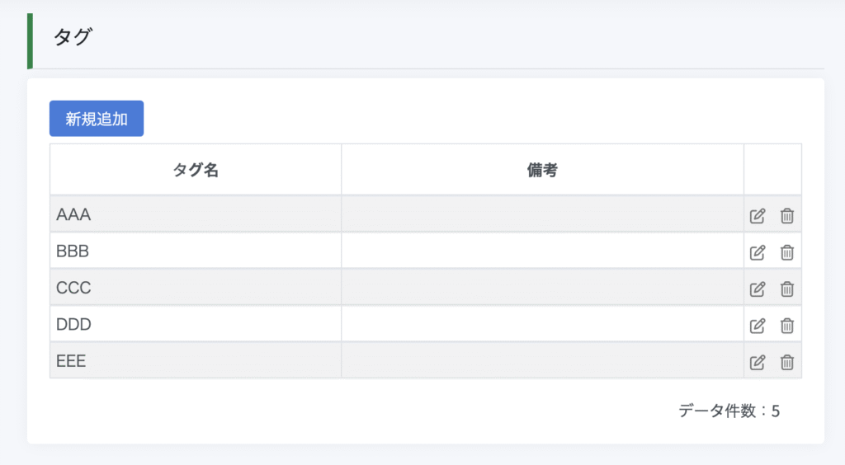Edit the CCC tag
Image resolution: width=845 pixels, height=465 pixels.
(x=758, y=289)
